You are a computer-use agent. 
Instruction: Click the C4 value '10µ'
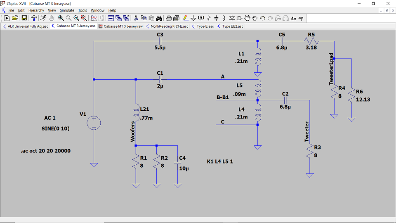click(184, 168)
